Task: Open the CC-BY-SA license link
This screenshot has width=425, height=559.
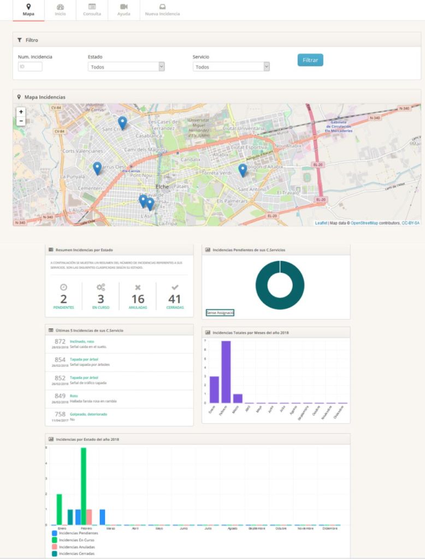Action: [410, 223]
